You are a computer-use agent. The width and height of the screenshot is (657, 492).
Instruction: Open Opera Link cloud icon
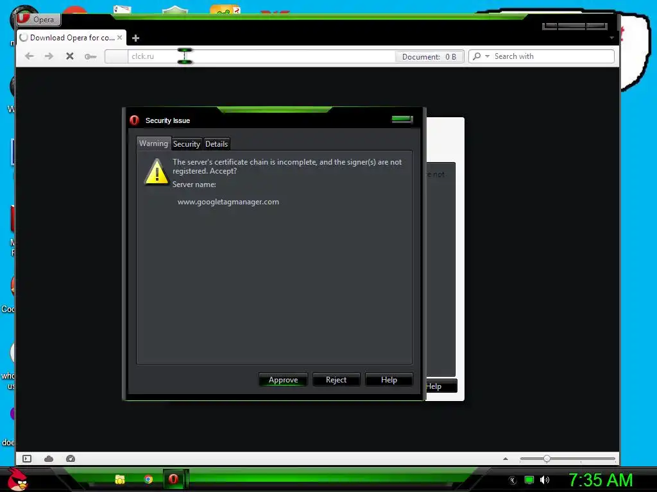[x=49, y=459]
